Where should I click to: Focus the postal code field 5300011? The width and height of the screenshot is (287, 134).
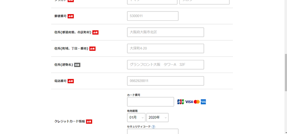click(153, 16)
